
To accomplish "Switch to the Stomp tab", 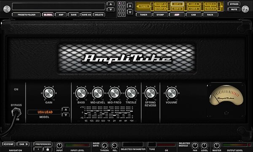I will 160,15.
